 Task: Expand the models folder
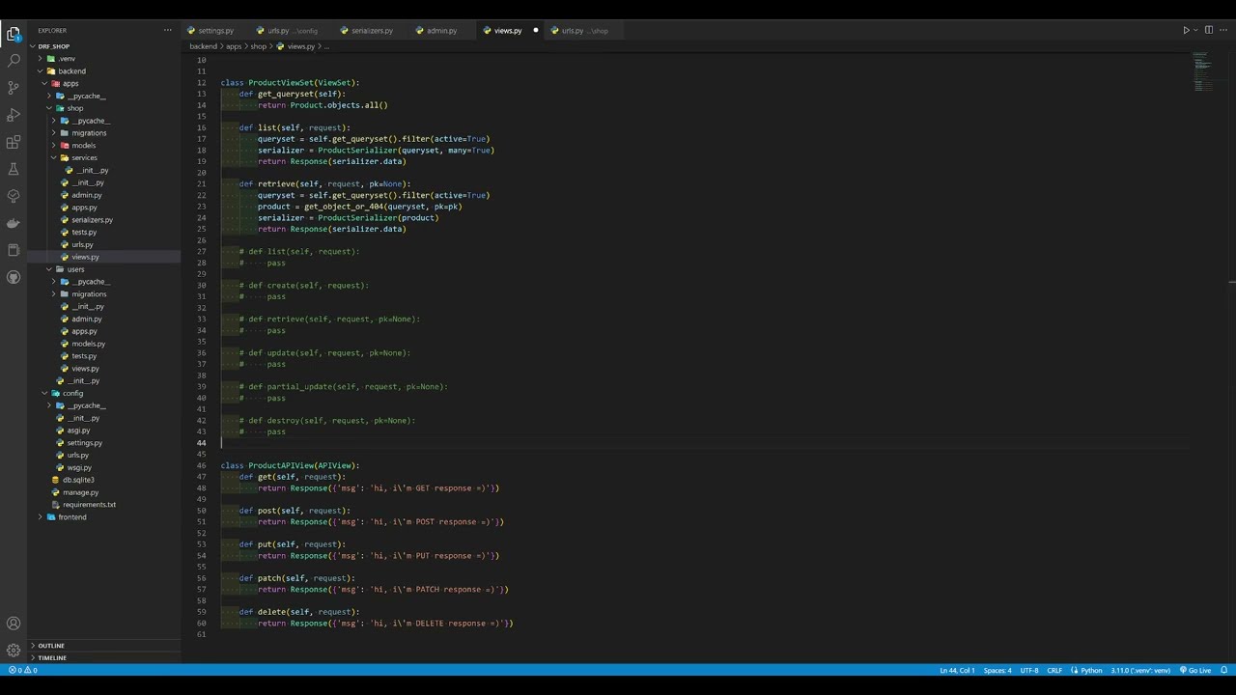(x=83, y=146)
